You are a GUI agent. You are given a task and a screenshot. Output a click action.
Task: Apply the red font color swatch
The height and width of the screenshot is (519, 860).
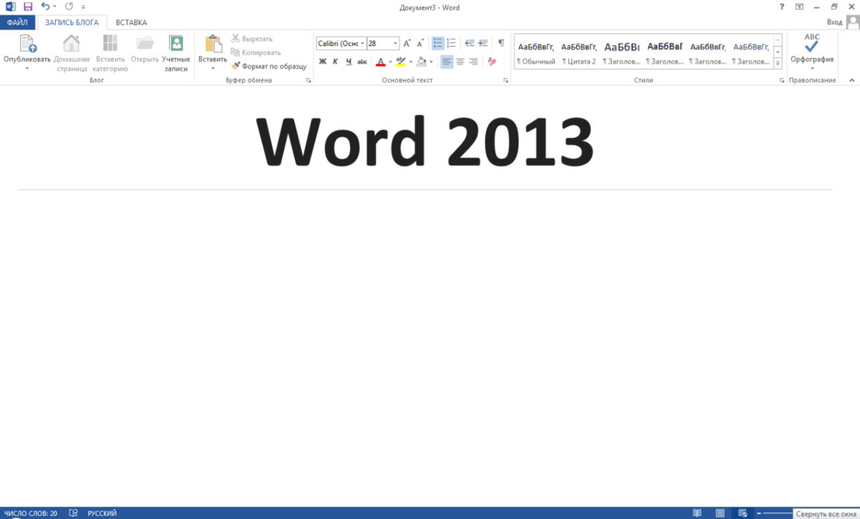(381, 62)
